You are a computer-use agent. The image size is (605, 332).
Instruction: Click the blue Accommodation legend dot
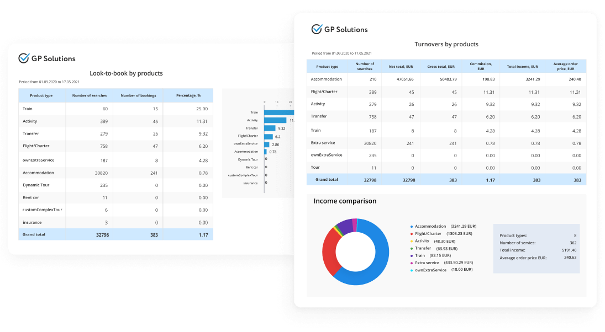point(411,227)
